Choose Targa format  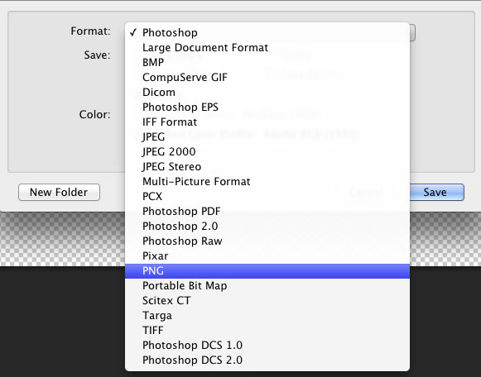point(267,316)
